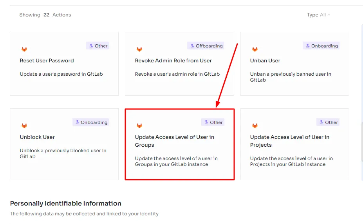Click GitLab logo on Reset User Password card
The width and height of the screenshot is (363, 224).
tap(24, 49)
